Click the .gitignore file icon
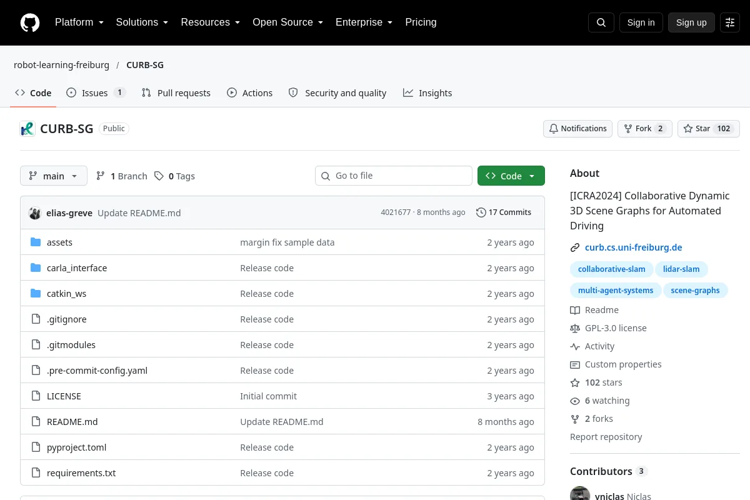750x500 pixels. (x=36, y=319)
